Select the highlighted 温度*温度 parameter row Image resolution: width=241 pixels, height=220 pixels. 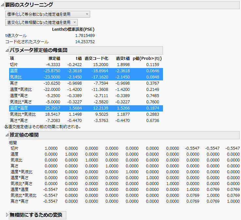point(86,108)
